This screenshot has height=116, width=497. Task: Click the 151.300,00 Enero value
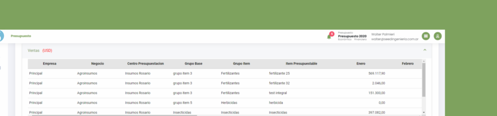pos(377,93)
